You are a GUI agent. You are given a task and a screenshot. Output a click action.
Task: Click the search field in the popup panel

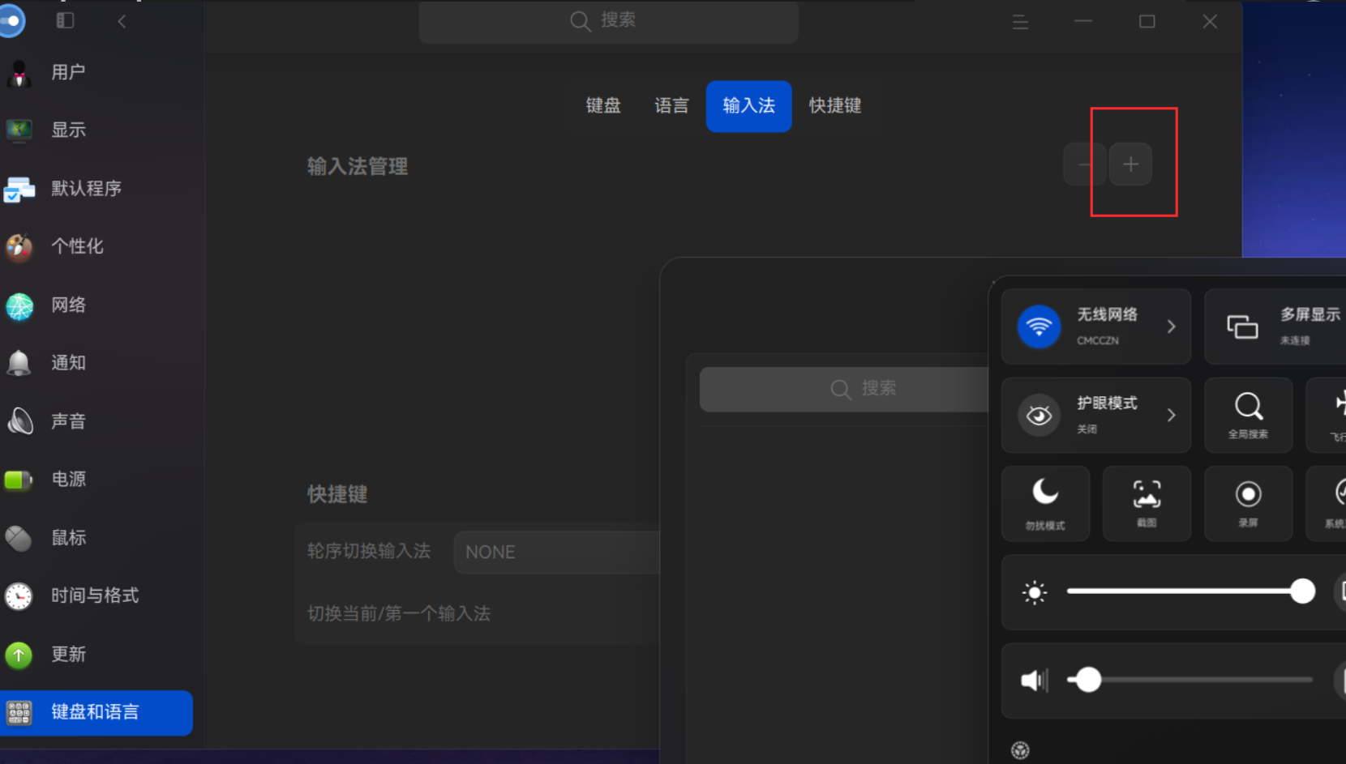(x=844, y=389)
